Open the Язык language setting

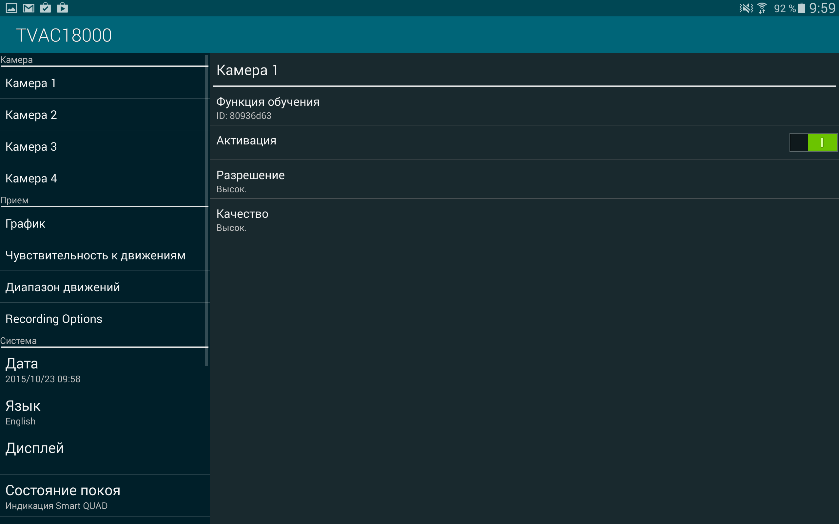(104, 411)
